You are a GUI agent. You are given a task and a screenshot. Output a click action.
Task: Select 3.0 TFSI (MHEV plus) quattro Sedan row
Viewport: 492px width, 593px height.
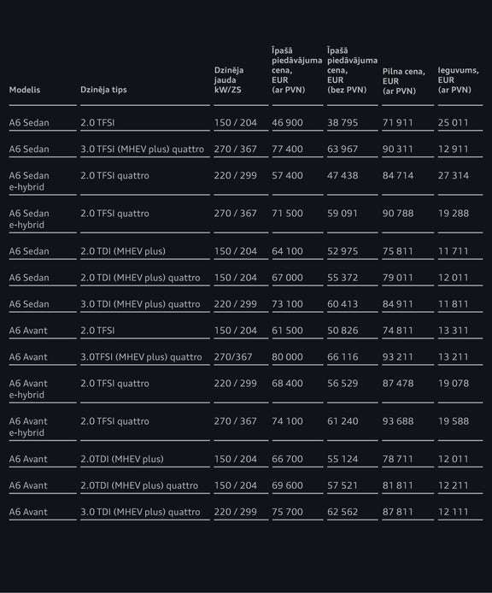click(246, 149)
